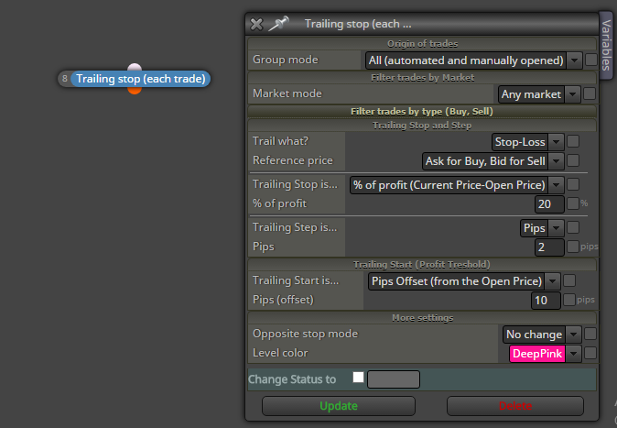Click the Origin of trades section header
Image resolution: width=617 pixels, height=428 pixels.
coord(422,44)
